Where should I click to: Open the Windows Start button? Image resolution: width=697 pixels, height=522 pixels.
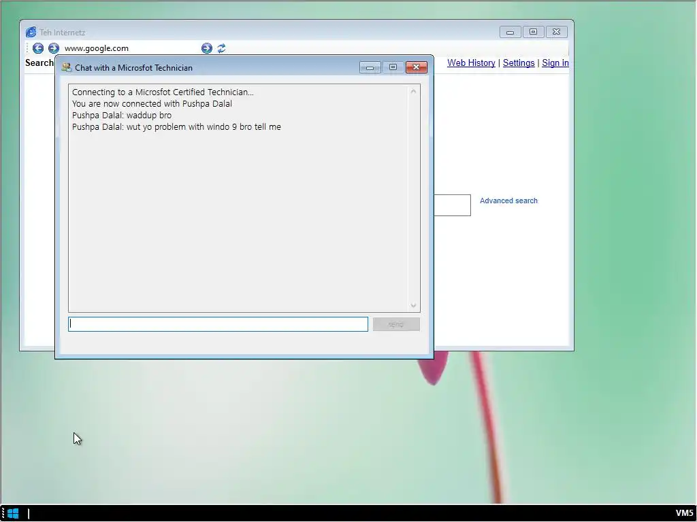pyautogui.click(x=13, y=514)
